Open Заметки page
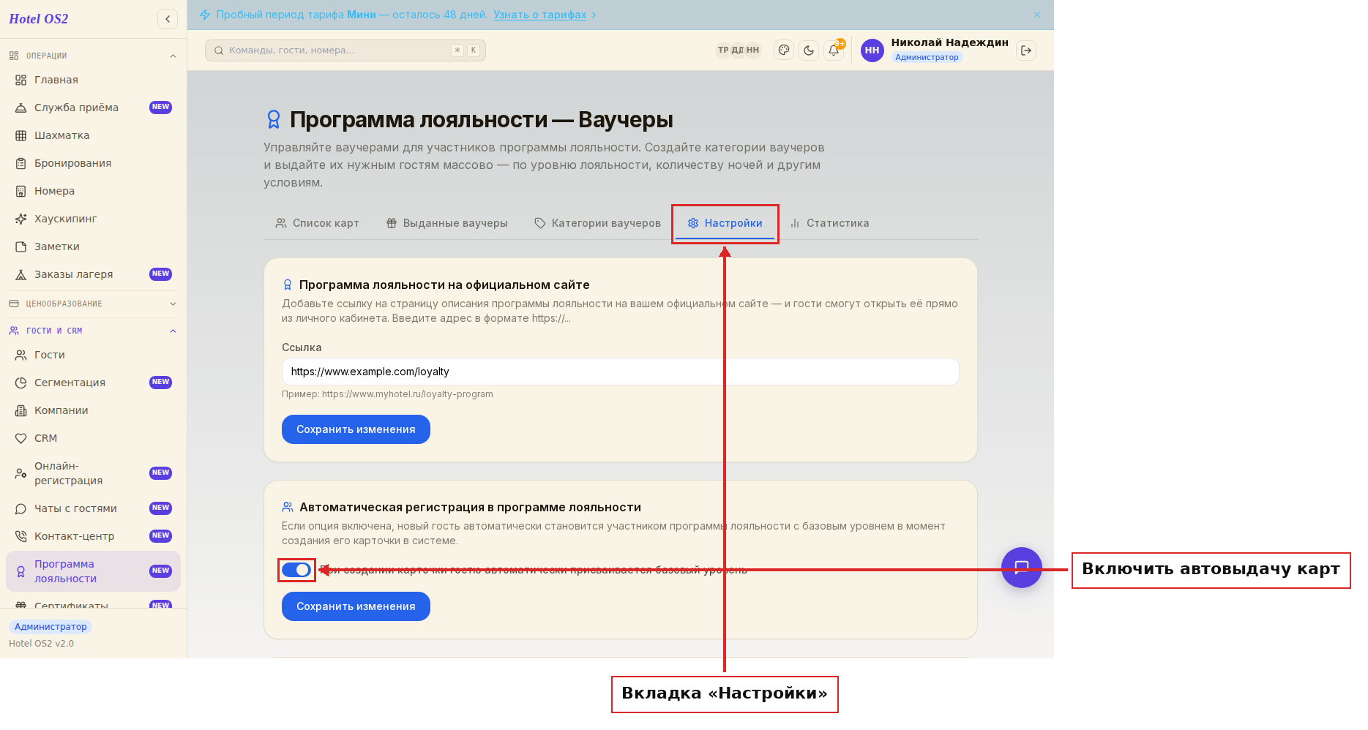 coord(93,247)
